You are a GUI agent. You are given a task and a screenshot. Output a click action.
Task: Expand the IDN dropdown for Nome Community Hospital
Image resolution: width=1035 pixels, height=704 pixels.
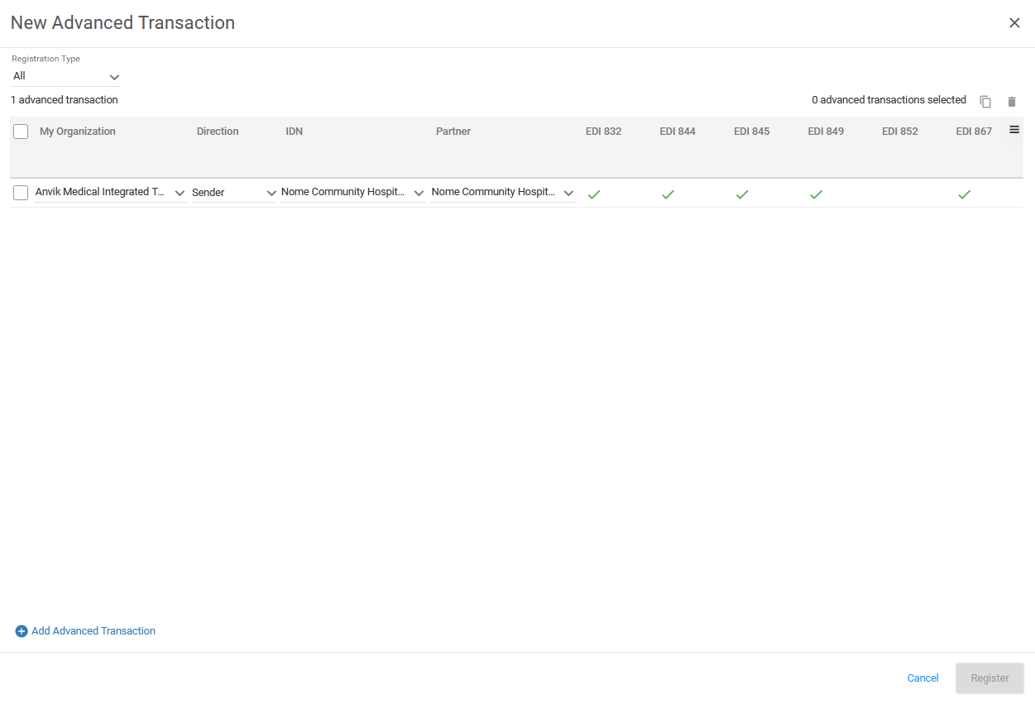tap(419, 192)
